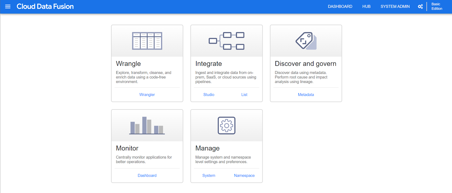Open the Wrangler link
452x193 pixels.
click(147, 95)
